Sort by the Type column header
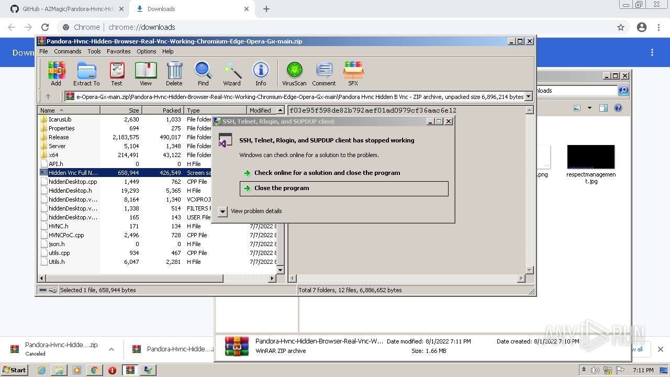The width and height of the screenshot is (670, 377). [x=216, y=110]
